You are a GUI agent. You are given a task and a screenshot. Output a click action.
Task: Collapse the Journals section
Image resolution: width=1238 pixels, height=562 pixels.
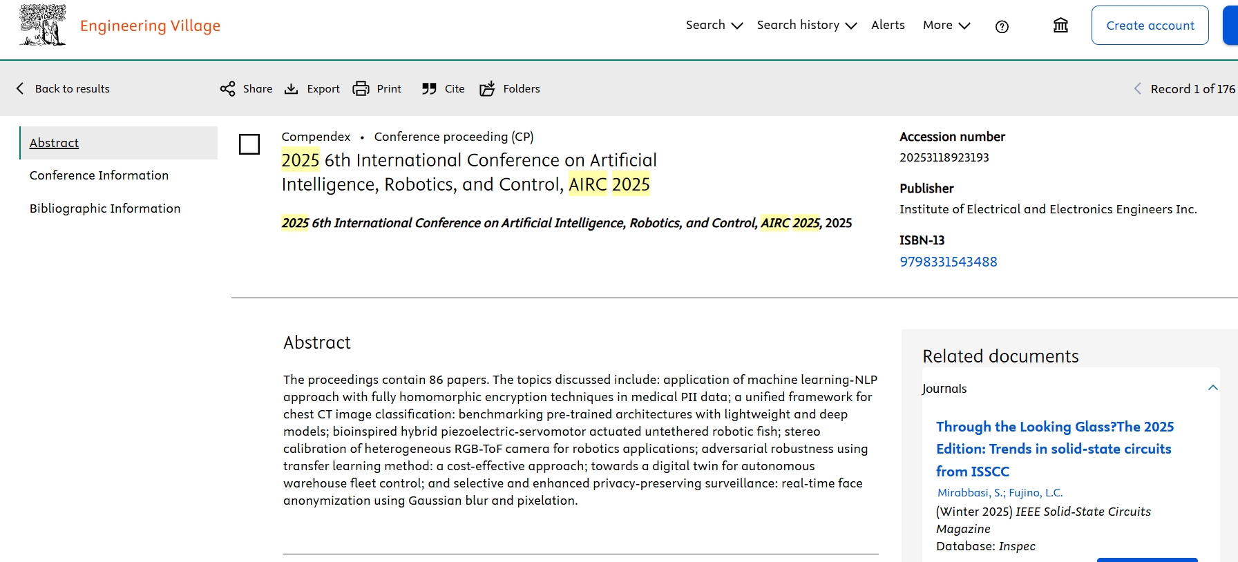(1212, 388)
